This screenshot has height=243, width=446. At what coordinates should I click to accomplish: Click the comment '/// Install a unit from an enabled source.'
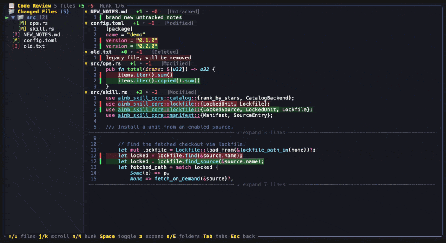(x=169, y=127)
